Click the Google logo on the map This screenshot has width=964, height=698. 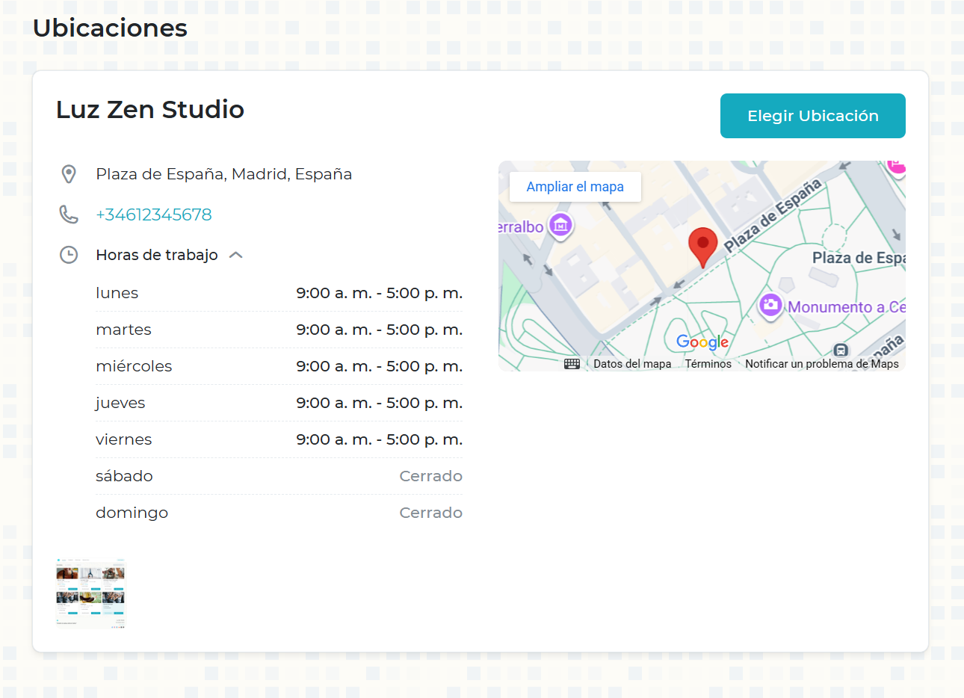click(702, 342)
